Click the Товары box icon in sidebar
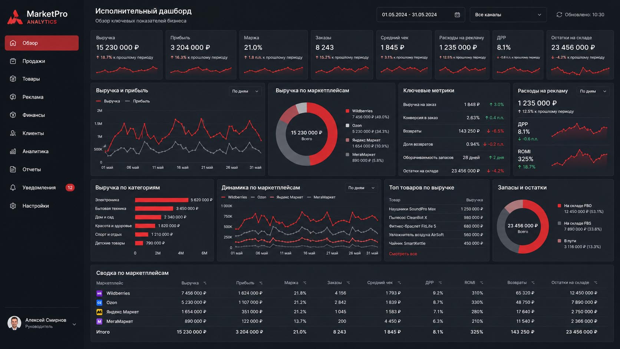Viewport: 620px width, 349px height. (13, 79)
